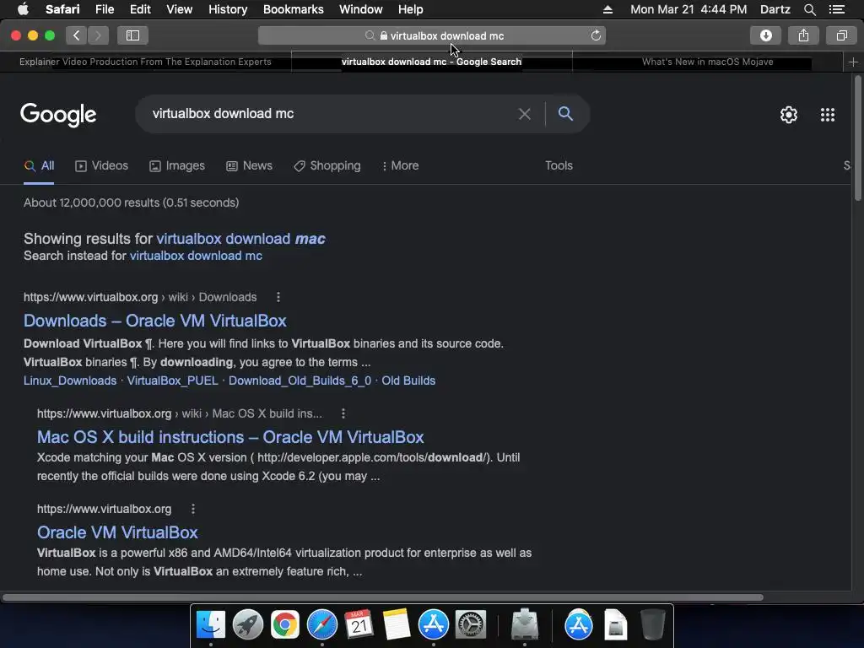Open System Preferences in the Dock
The image size is (864, 648).
click(x=471, y=625)
